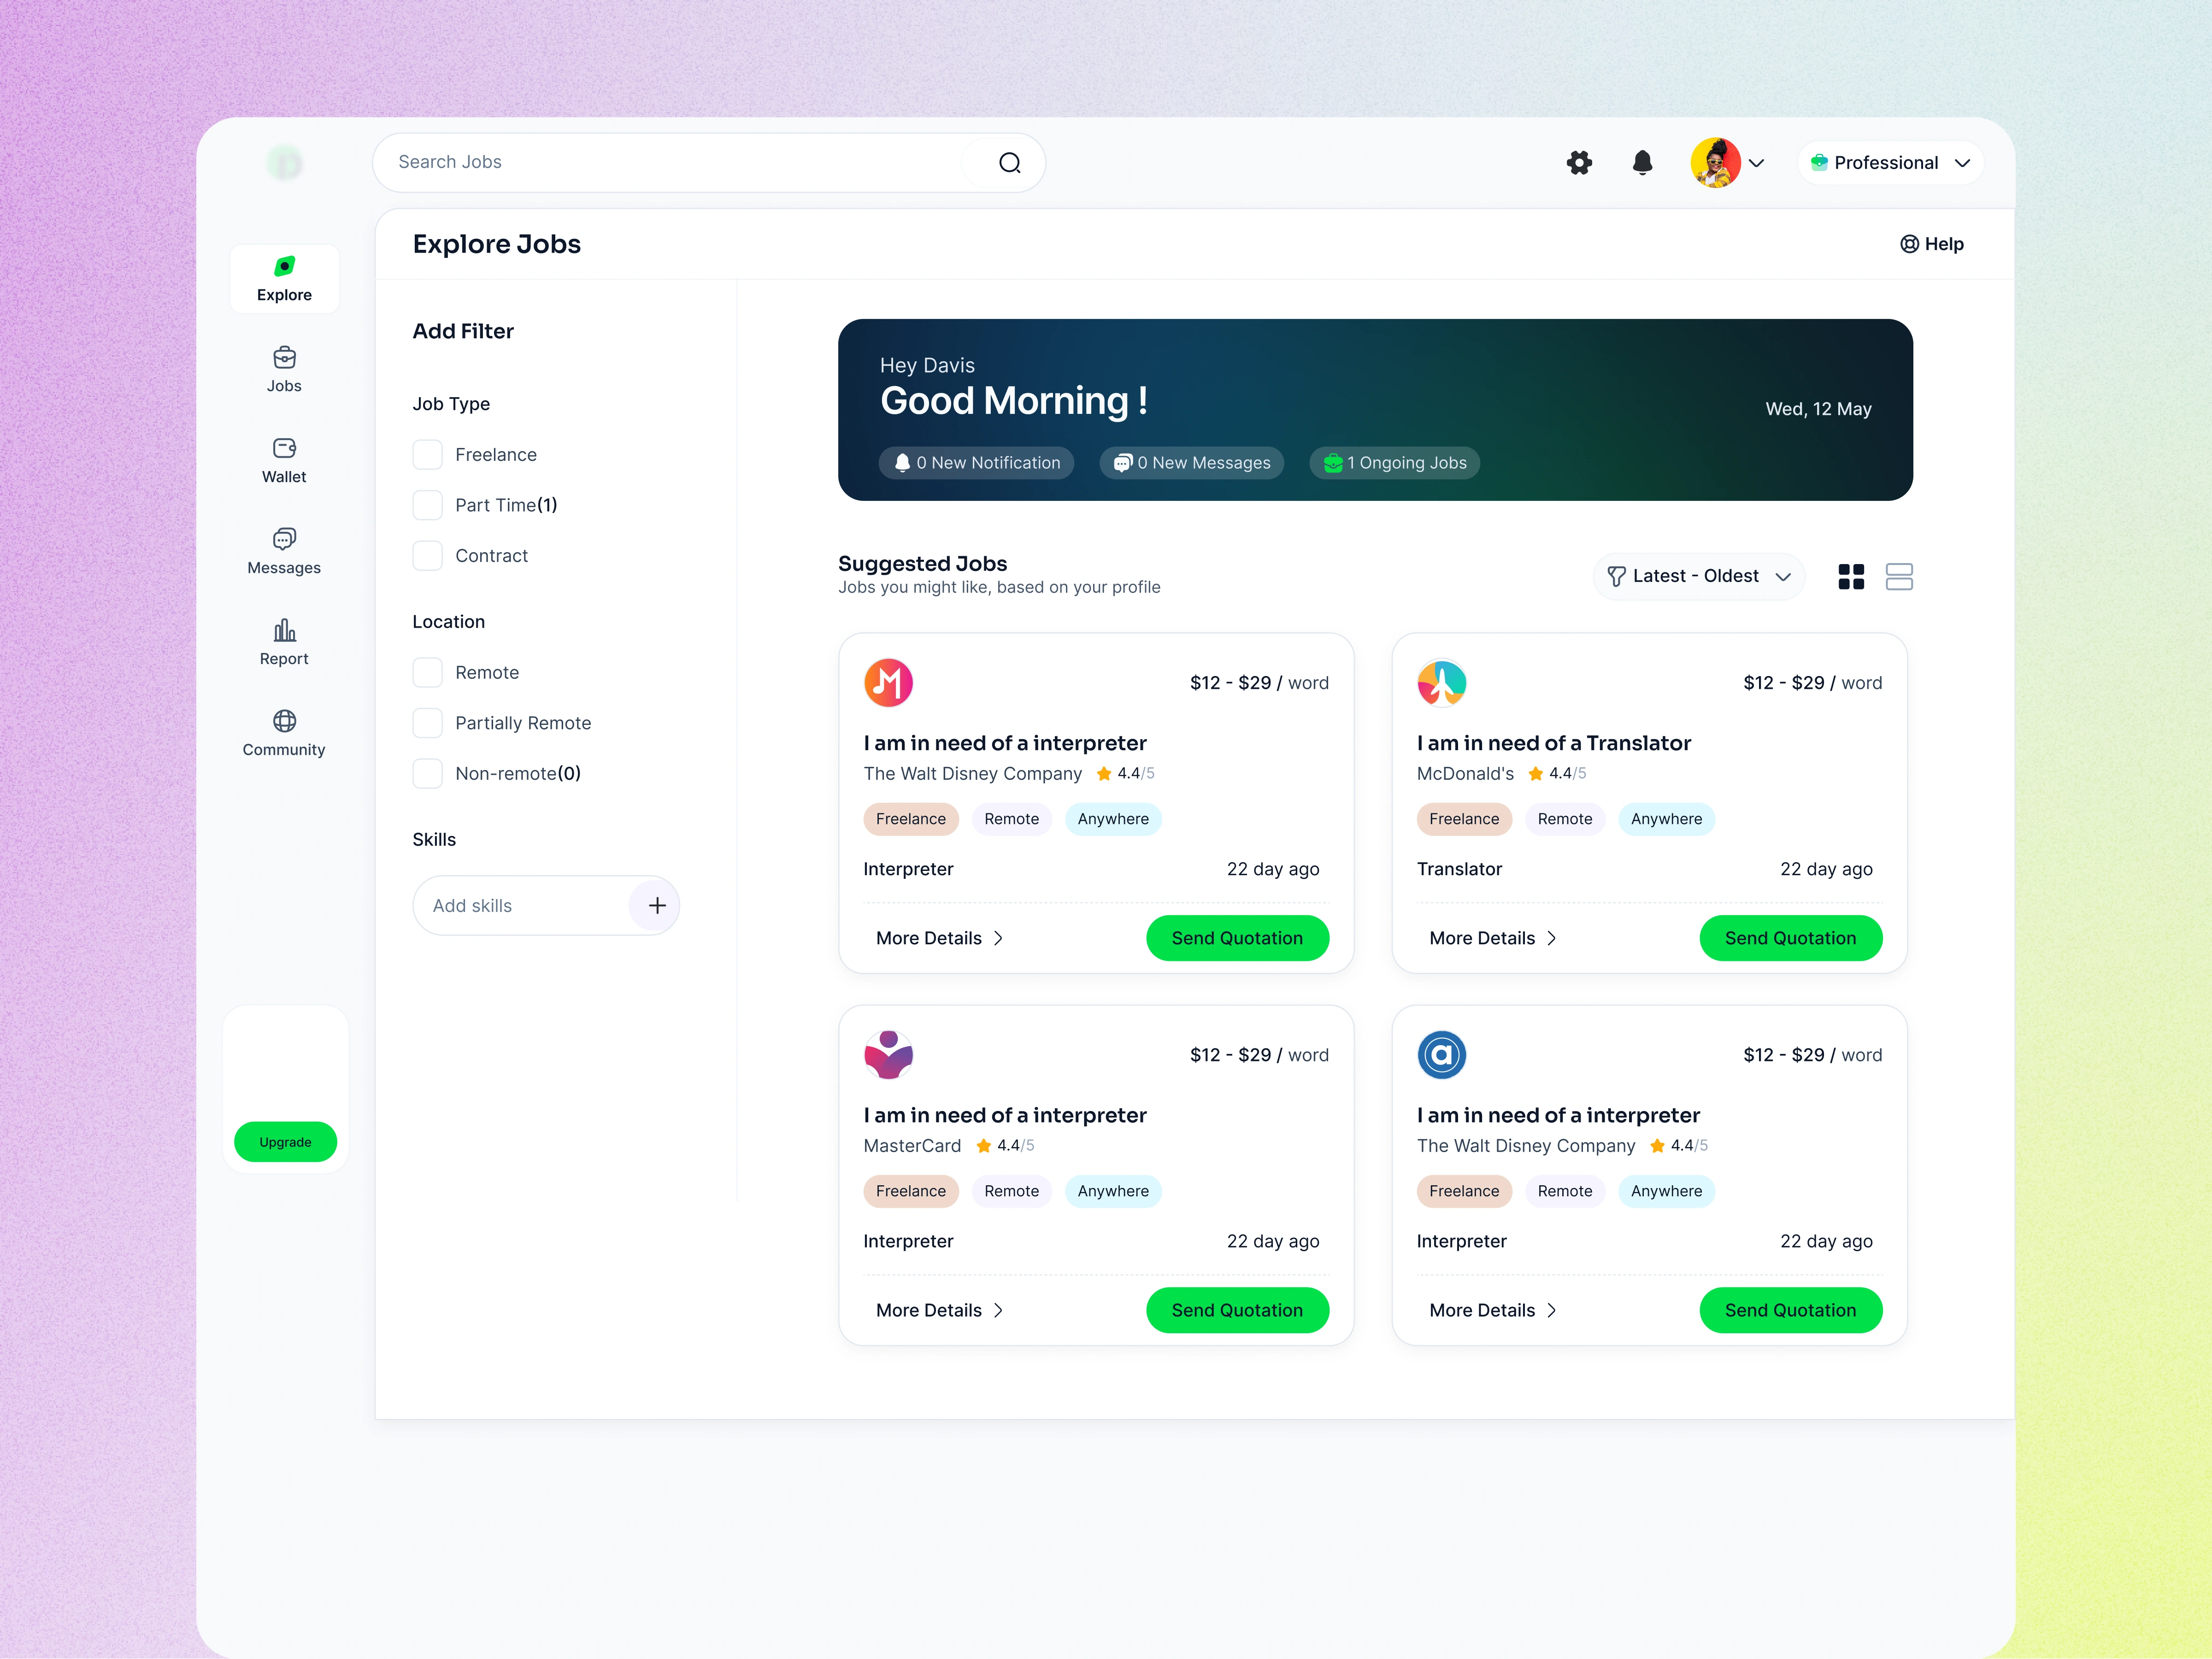Image resolution: width=2212 pixels, height=1659 pixels.
Task: Open the 1 Ongoing Jobs badge
Action: [x=1395, y=463]
